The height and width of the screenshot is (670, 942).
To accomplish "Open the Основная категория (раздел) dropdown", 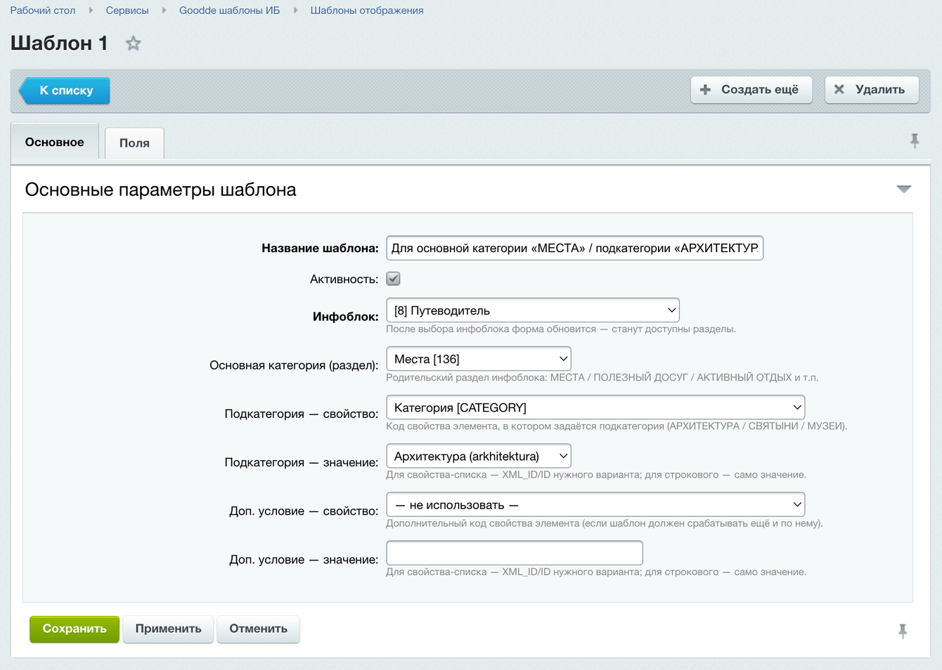I will tap(479, 359).
